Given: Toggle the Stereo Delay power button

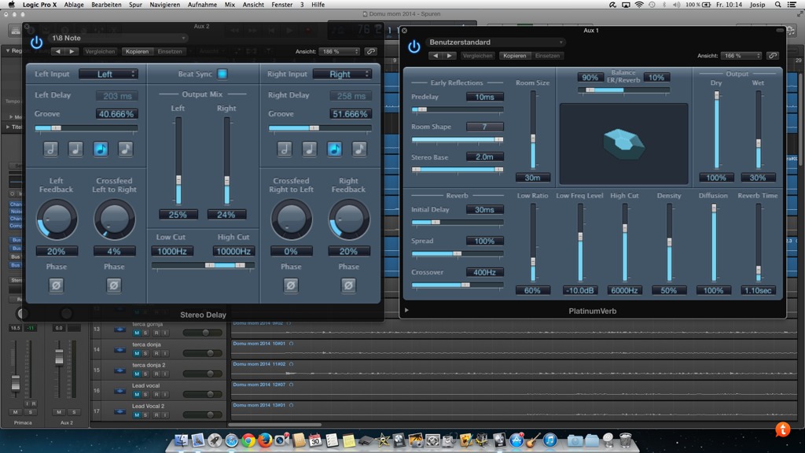Looking at the screenshot, I should point(36,42).
